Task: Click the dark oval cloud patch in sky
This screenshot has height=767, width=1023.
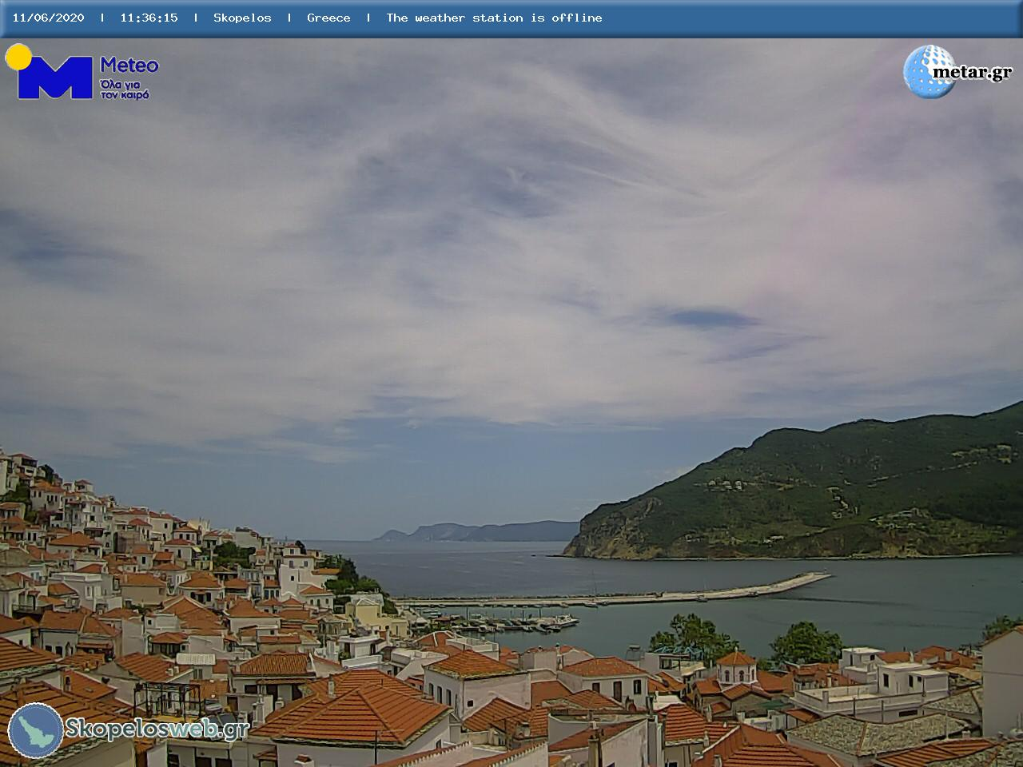Action: click(x=711, y=319)
